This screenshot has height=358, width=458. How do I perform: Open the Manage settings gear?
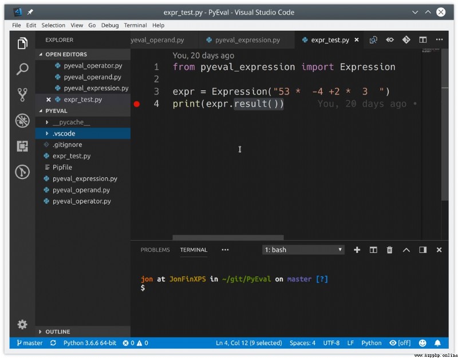22,324
